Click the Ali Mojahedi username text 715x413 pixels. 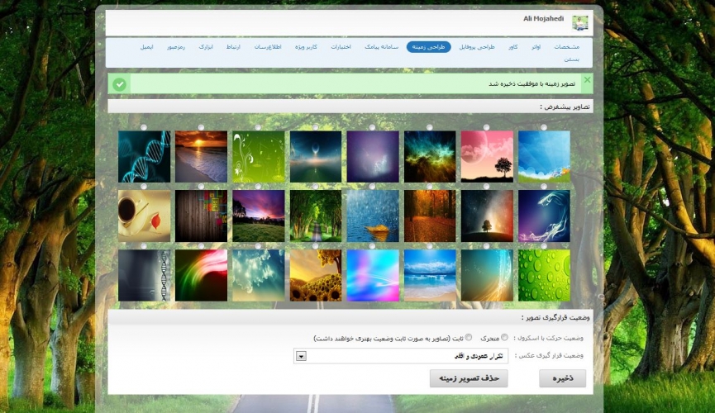pyautogui.click(x=543, y=19)
